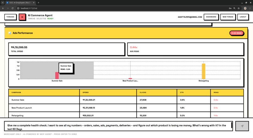This screenshot has height=138, width=253.
Task: Click the New Product Launch chart bar
Action: [130, 78]
